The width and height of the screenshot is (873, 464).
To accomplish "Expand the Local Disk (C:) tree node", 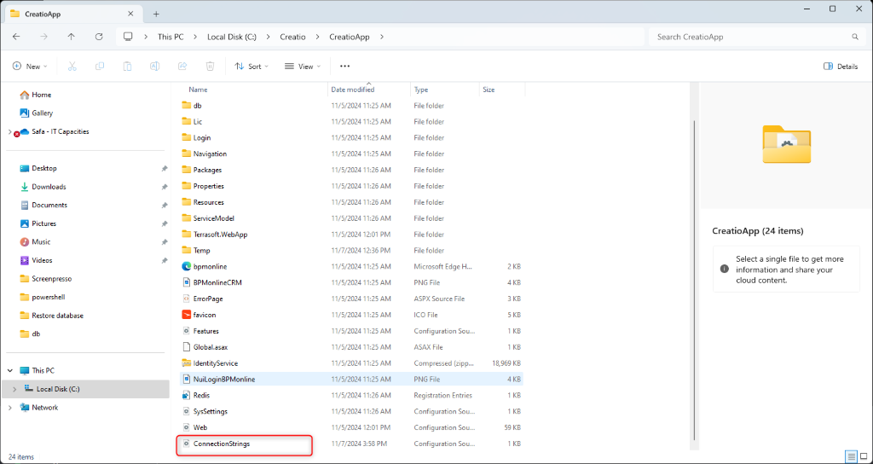I will coord(14,389).
